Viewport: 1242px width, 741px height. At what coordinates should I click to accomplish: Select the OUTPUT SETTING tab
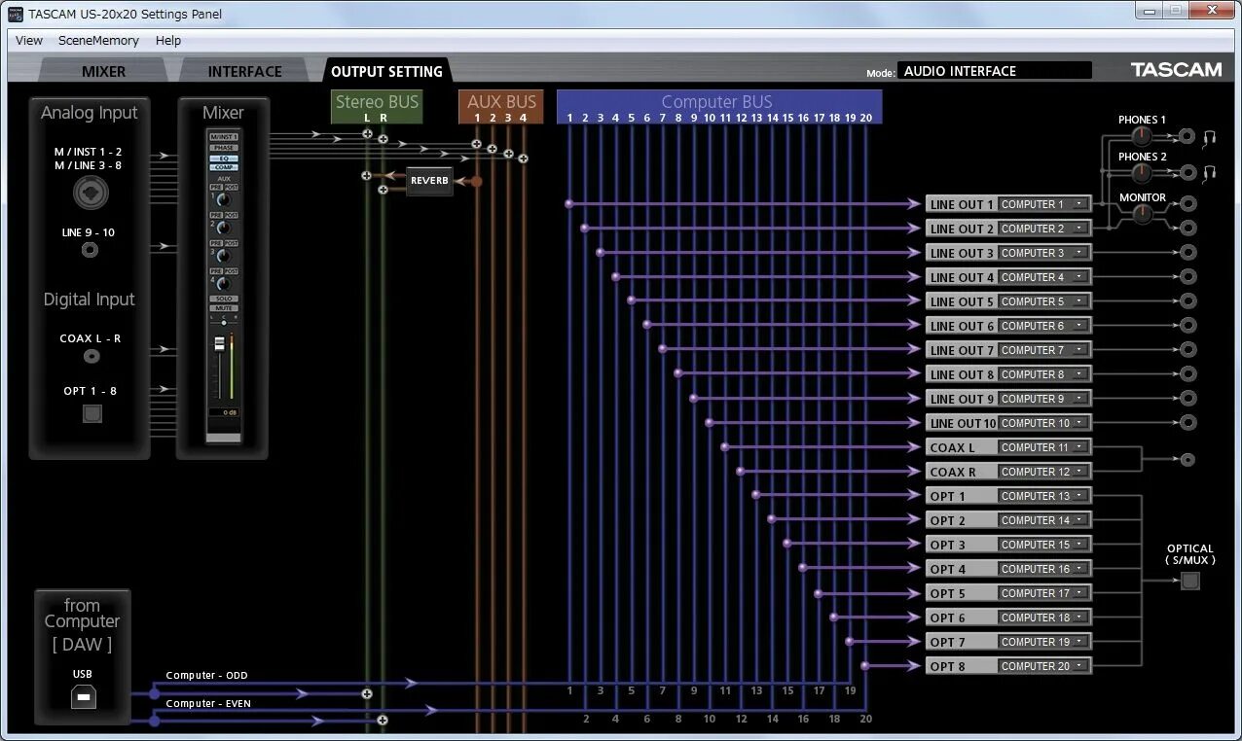(x=386, y=71)
